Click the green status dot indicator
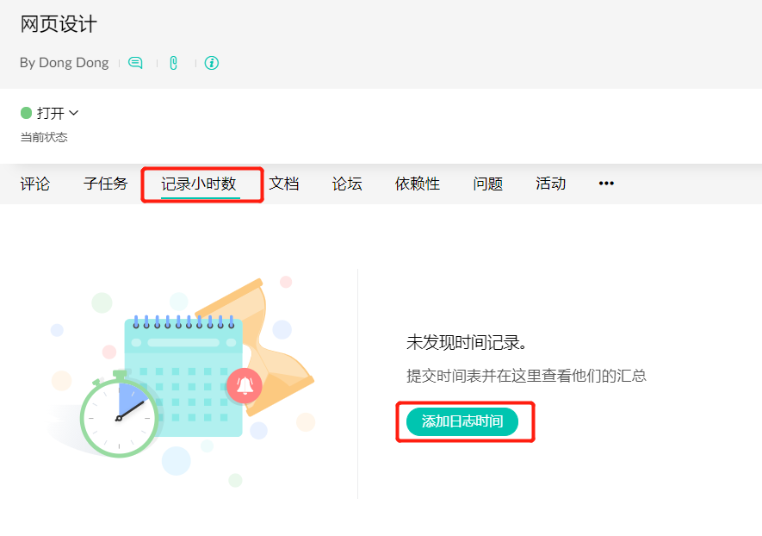762x536 pixels. tap(26, 113)
